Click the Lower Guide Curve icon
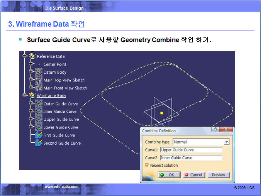261x196 pixels. click(x=39, y=127)
